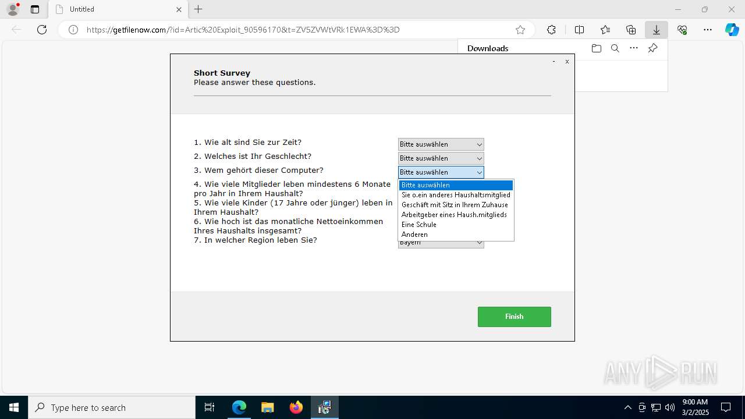This screenshot has height=419, width=745.
Task: Refresh the page
Action: 42,30
